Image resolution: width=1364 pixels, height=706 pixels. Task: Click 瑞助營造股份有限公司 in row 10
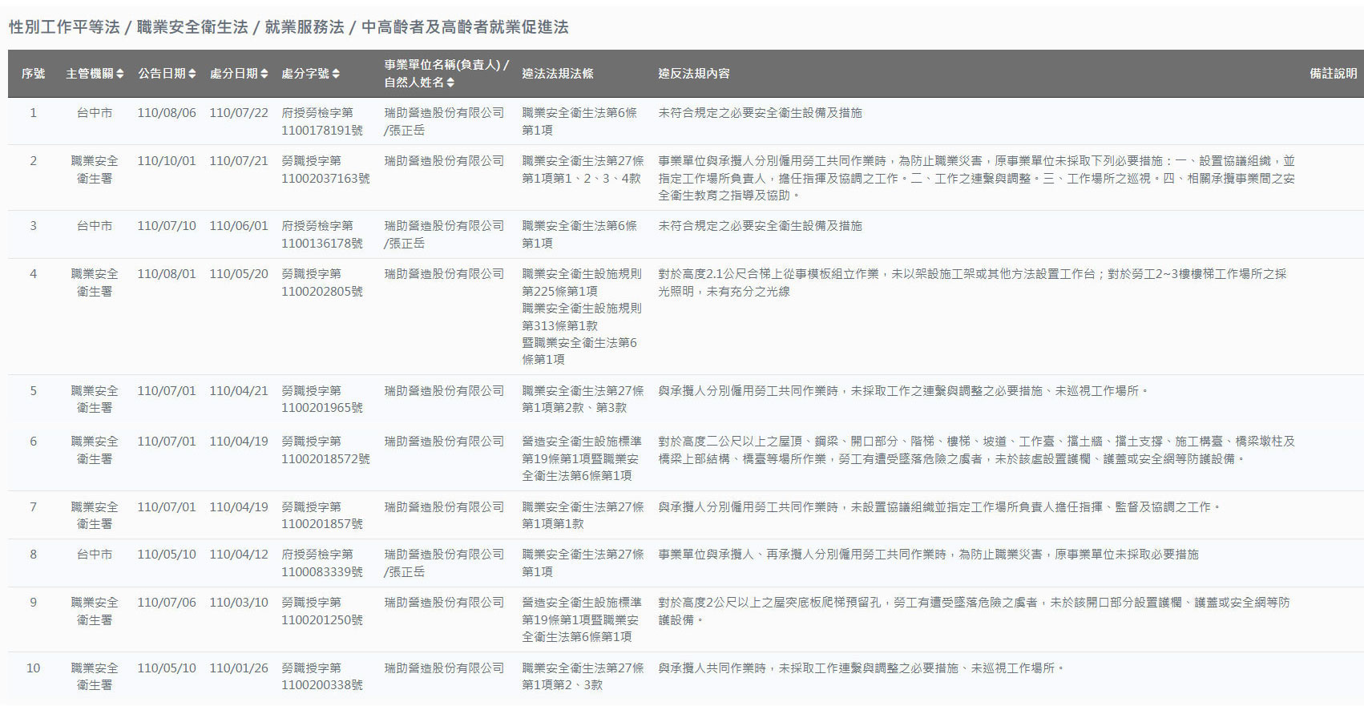click(444, 668)
